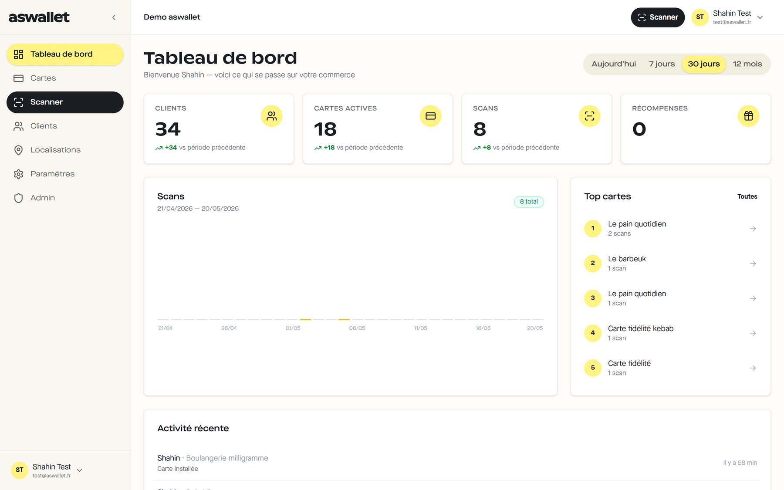Select the 7 jours period tab
The image size is (784, 490).
point(662,64)
